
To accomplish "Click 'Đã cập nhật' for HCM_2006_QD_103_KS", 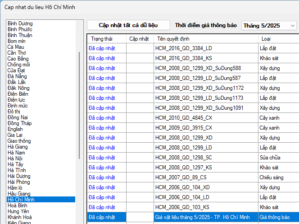I will click(102, 207).
